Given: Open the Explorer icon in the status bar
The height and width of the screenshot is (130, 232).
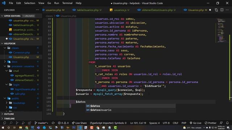Looking at the screenshot, I should pos(4,123).
